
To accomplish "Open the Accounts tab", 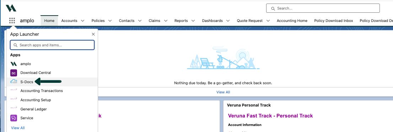I will 69,21.
